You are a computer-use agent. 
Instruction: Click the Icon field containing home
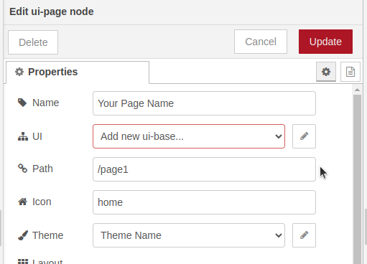[204, 202]
